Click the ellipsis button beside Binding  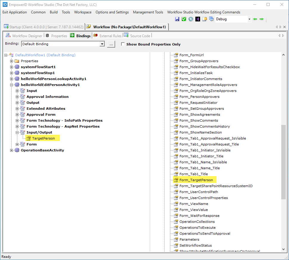point(111,44)
